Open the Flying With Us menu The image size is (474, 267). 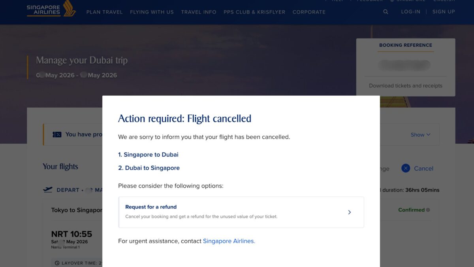152,12
